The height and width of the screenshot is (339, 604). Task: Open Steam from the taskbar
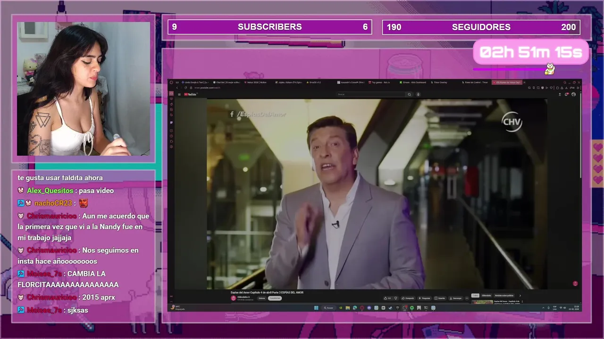pyautogui.click(x=390, y=308)
